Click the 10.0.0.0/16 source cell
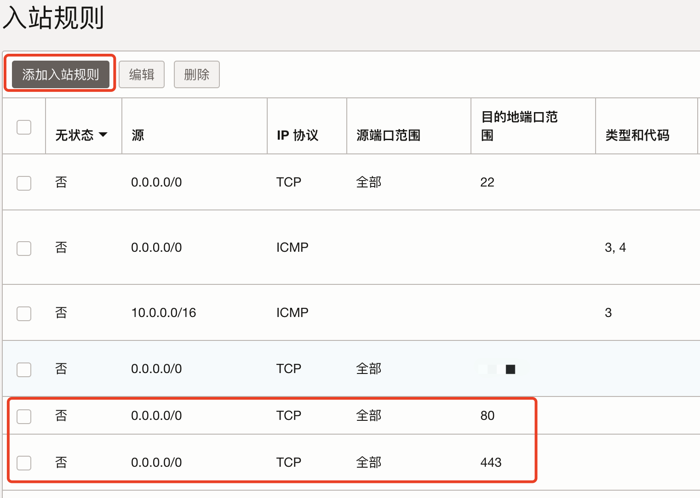 [163, 313]
